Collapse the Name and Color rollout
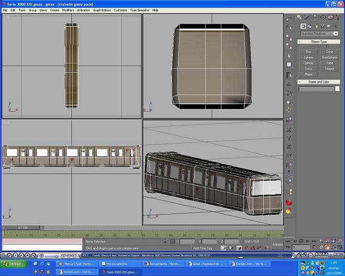This screenshot has height=276, width=345. coord(318,82)
